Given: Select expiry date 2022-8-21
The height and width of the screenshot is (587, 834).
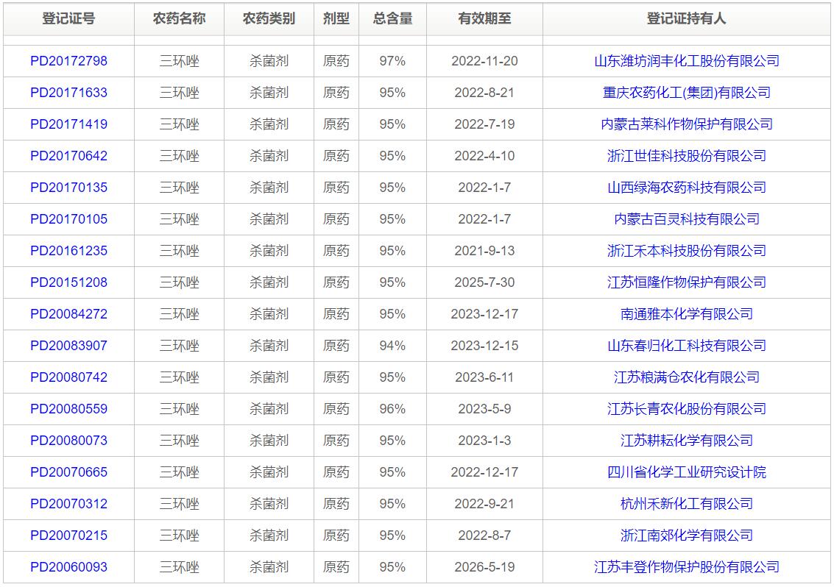Looking at the screenshot, I should pyautogui.click(x=484, y=93).
